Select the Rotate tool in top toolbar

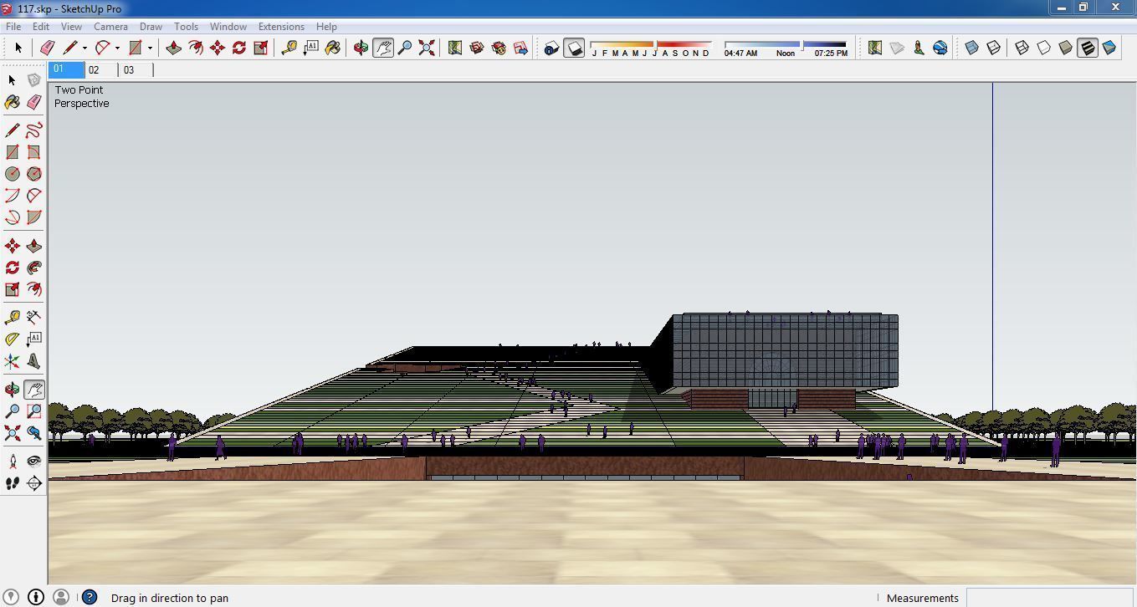(239, 48)
